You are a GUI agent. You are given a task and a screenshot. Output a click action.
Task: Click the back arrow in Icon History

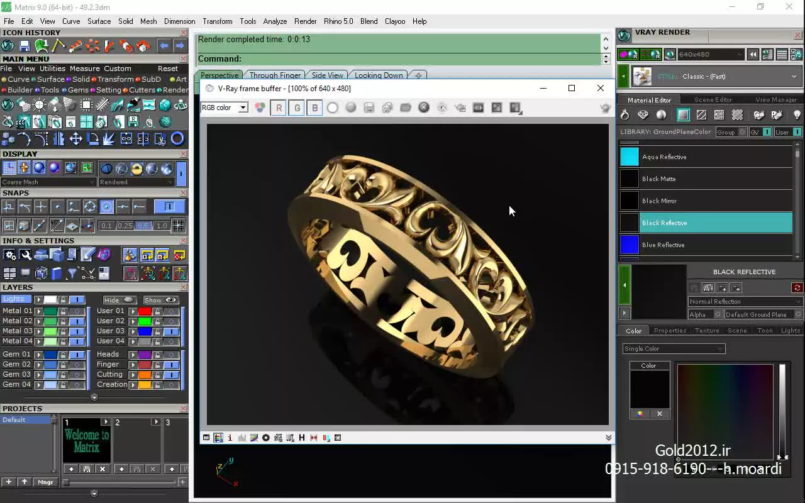click(164, 46)
